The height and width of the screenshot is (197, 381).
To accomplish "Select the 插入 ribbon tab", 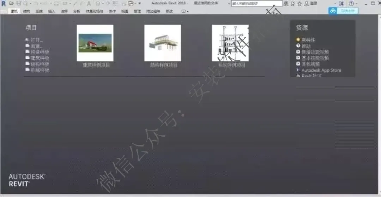I will coord(52,11).
